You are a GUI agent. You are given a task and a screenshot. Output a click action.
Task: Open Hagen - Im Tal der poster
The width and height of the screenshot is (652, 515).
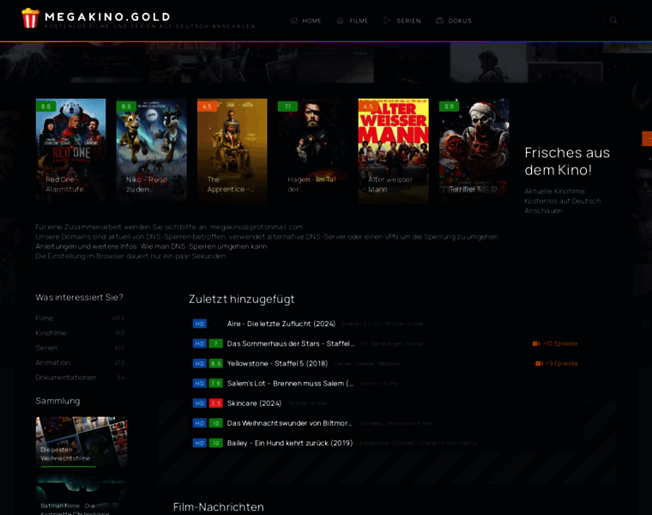click(x=312, y=150)
